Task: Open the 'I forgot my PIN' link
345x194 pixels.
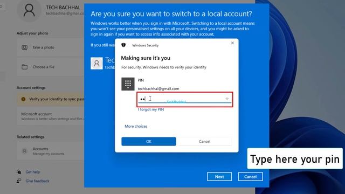Action: point(151,109)
